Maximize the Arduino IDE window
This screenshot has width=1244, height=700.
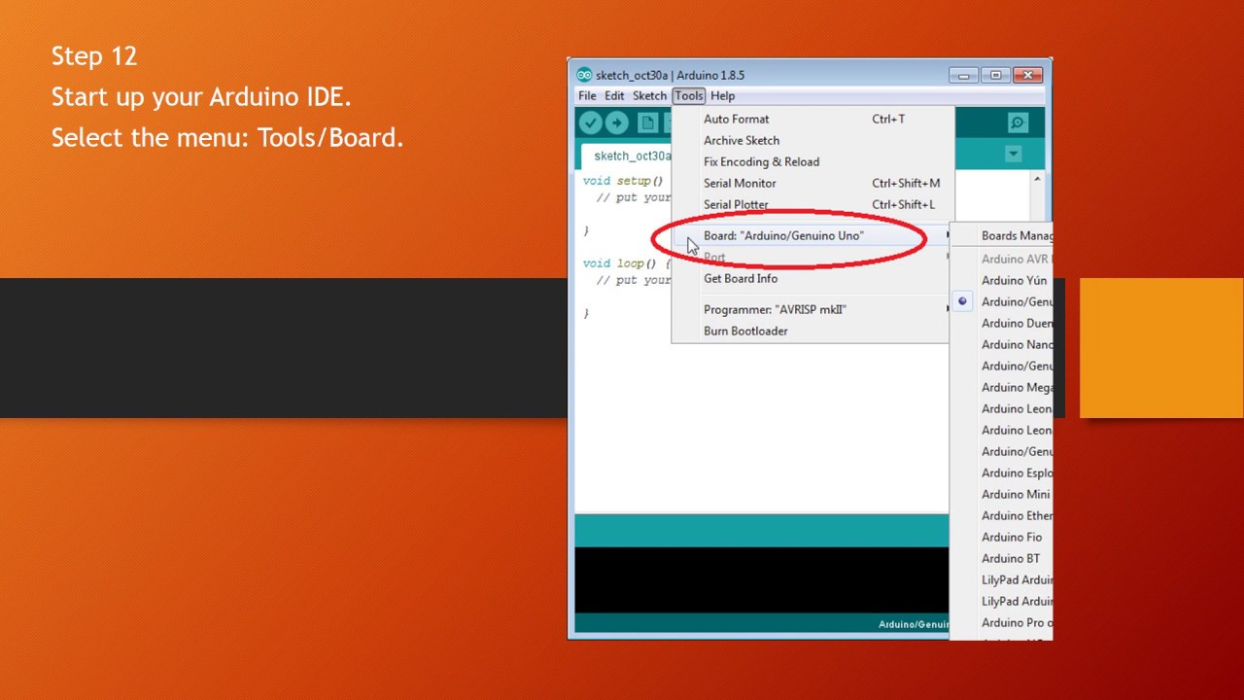click(995, 75)
